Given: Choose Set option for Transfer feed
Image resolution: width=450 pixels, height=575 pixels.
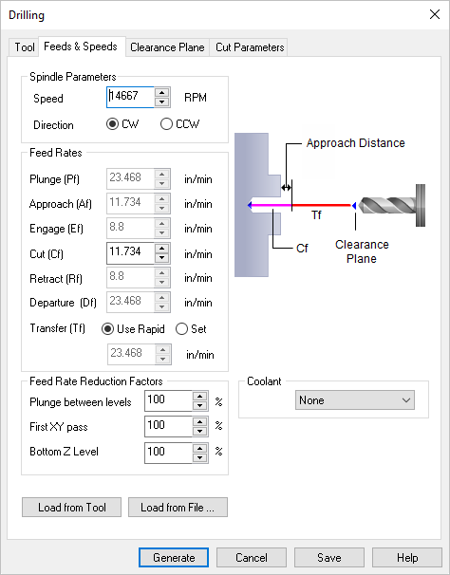Looking at the screenshot, I should (x=191, y=329).
